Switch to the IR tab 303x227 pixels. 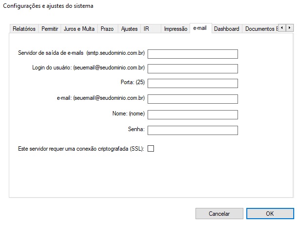coord(146,29)
